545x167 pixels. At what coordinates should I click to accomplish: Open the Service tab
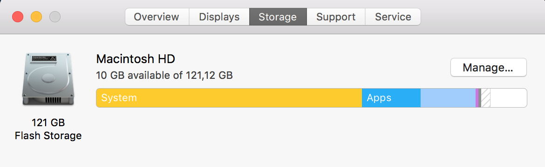click(x=393, y=17)
